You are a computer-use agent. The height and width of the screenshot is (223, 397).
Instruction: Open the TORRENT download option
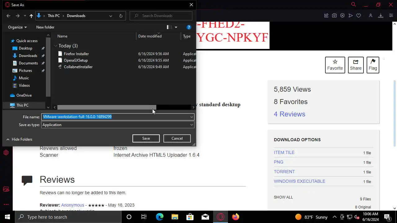pyautogui.click(x=284, y=172)
